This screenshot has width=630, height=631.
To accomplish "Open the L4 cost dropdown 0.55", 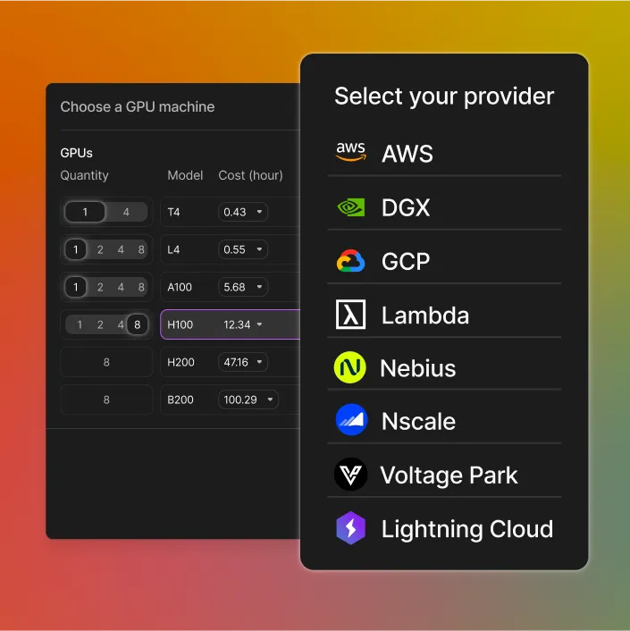I will 243,249.
